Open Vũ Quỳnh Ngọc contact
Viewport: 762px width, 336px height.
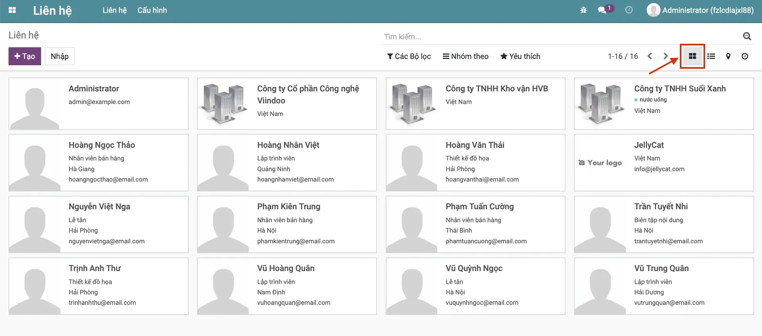(475, 286)
